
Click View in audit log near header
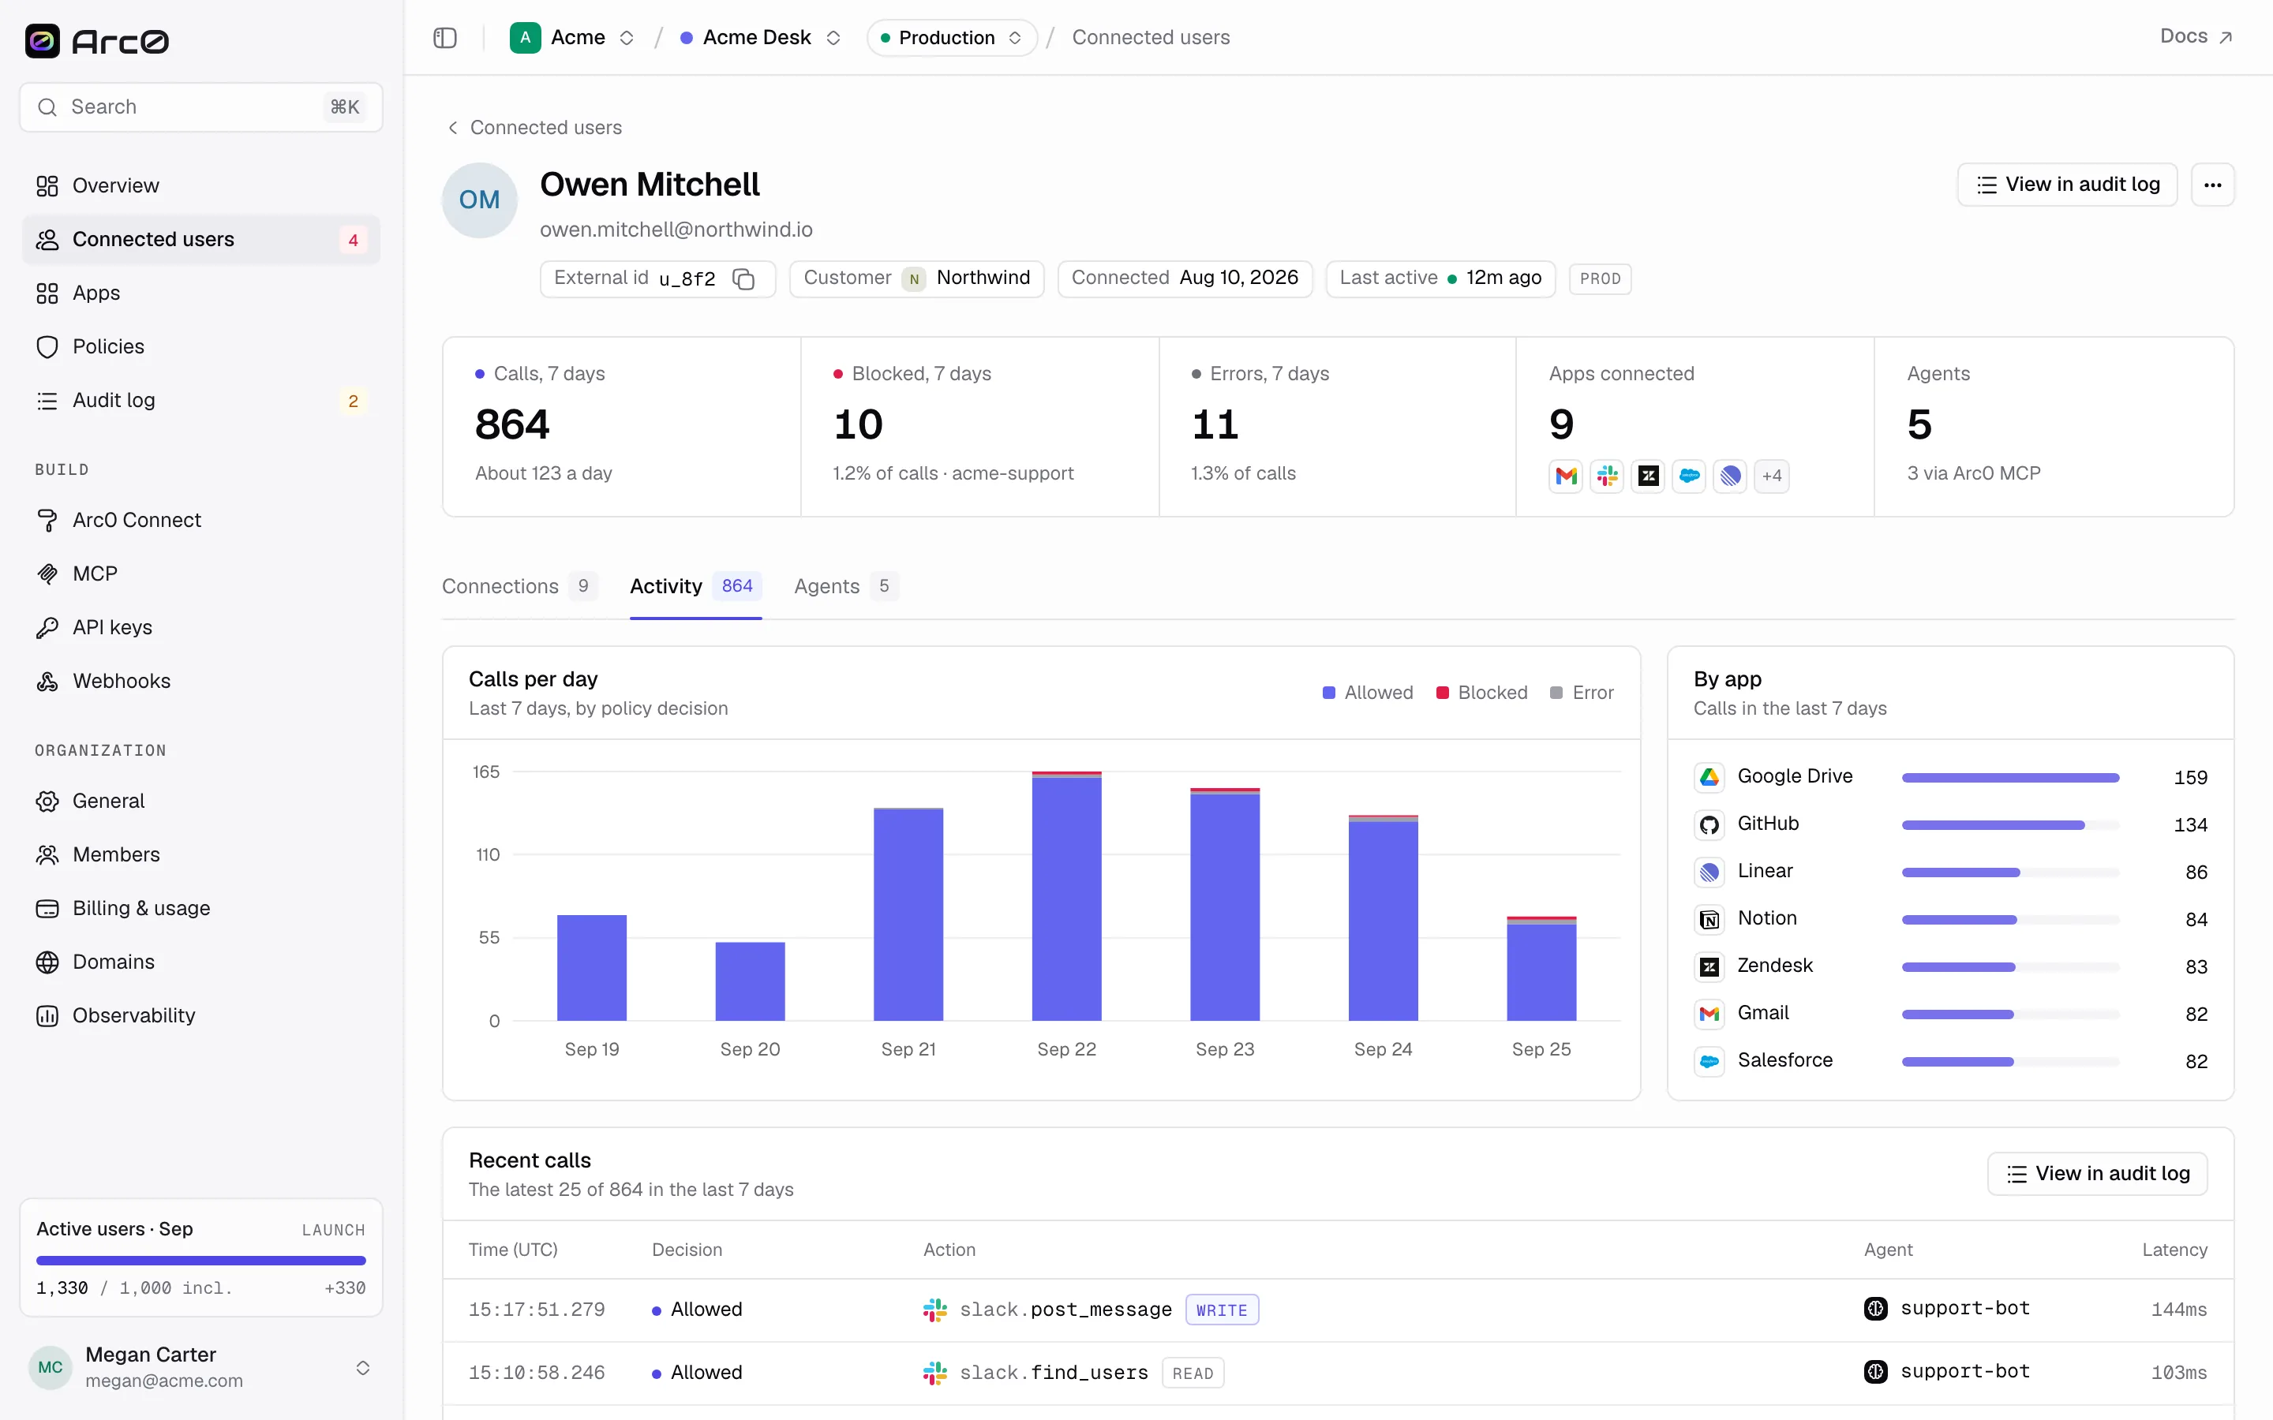(2066, 185)
